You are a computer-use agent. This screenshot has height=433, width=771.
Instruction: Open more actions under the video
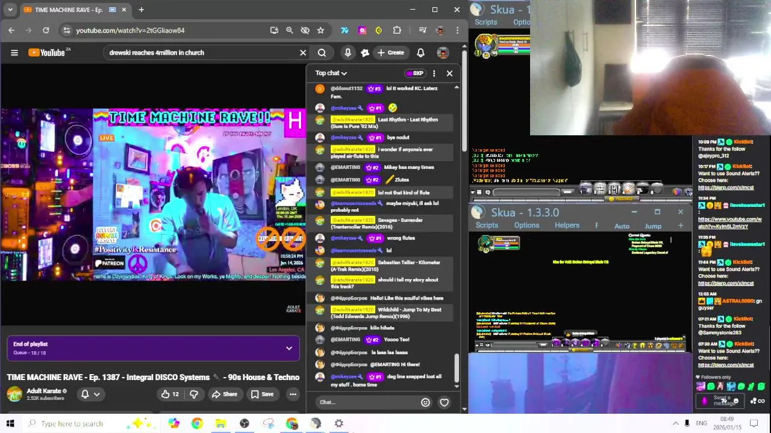(293, 394)
